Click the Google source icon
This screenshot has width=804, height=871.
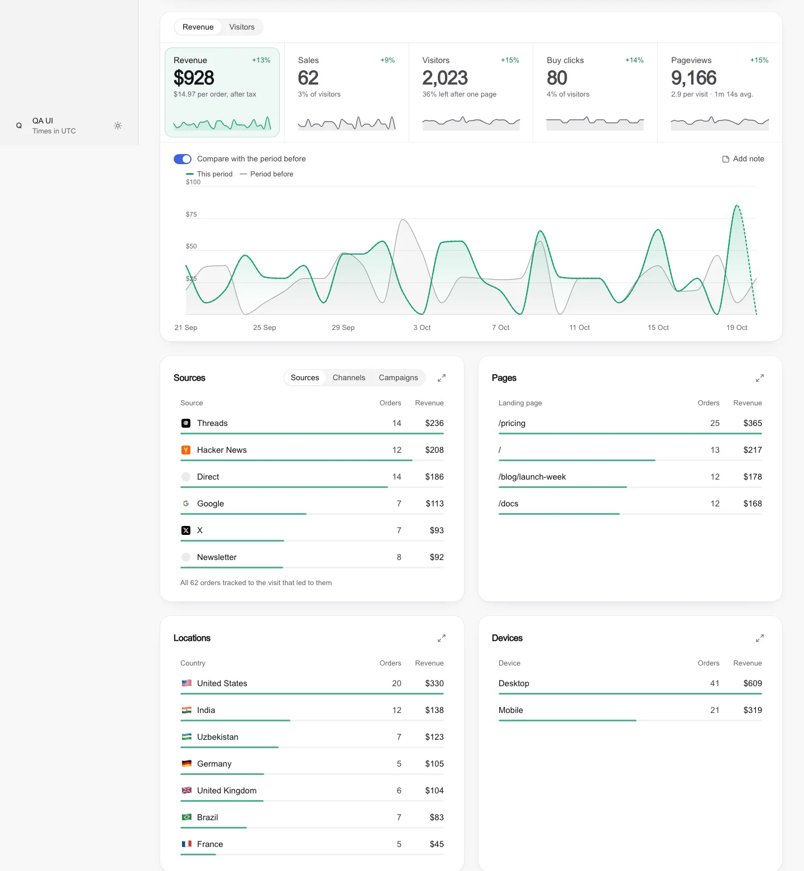click(x=186, y=504)
